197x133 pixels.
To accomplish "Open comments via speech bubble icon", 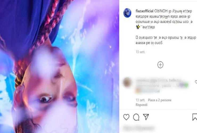I will point(136,117).
